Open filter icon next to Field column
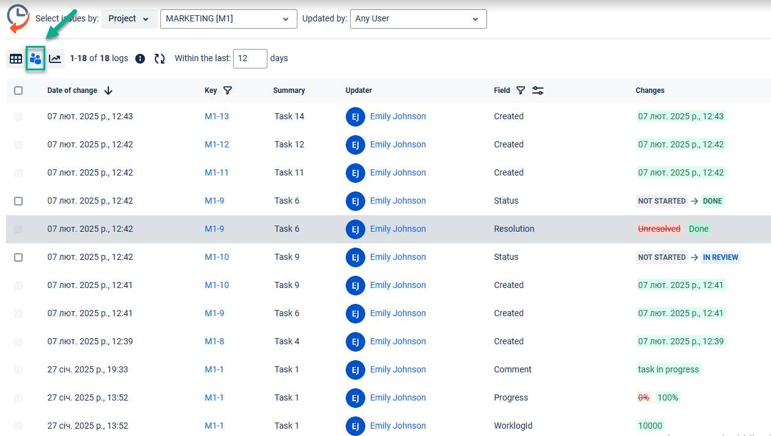Viewport: 771px width, 436px height. [x=521, y=91]
